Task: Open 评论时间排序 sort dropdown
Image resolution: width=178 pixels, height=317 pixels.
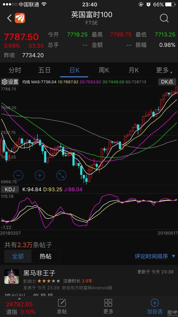Action: [155, 256]
